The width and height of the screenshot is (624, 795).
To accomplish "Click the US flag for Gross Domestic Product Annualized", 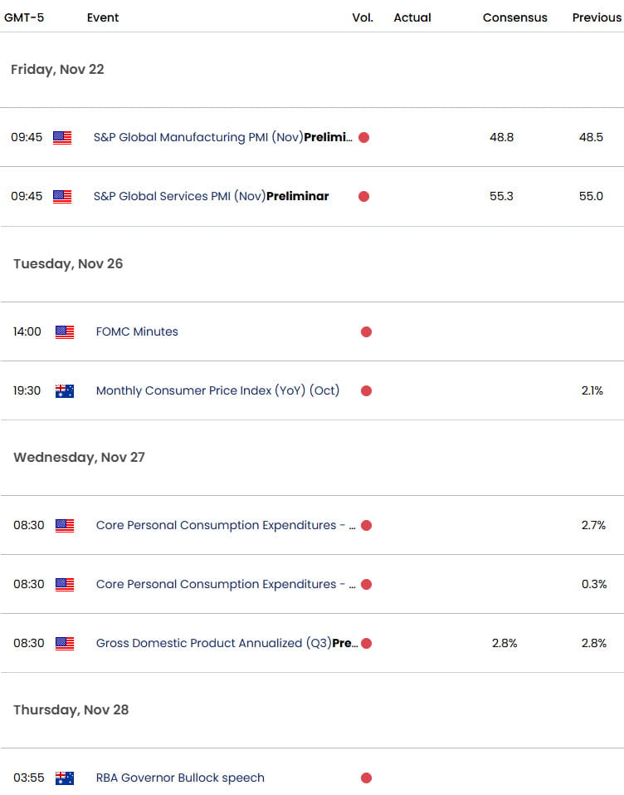I will [x=64, y=643].
